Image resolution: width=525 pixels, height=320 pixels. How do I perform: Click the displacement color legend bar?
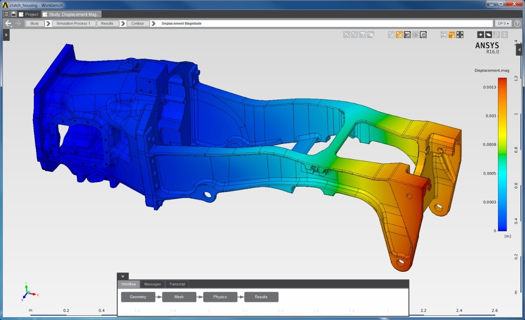coord(502,154)
